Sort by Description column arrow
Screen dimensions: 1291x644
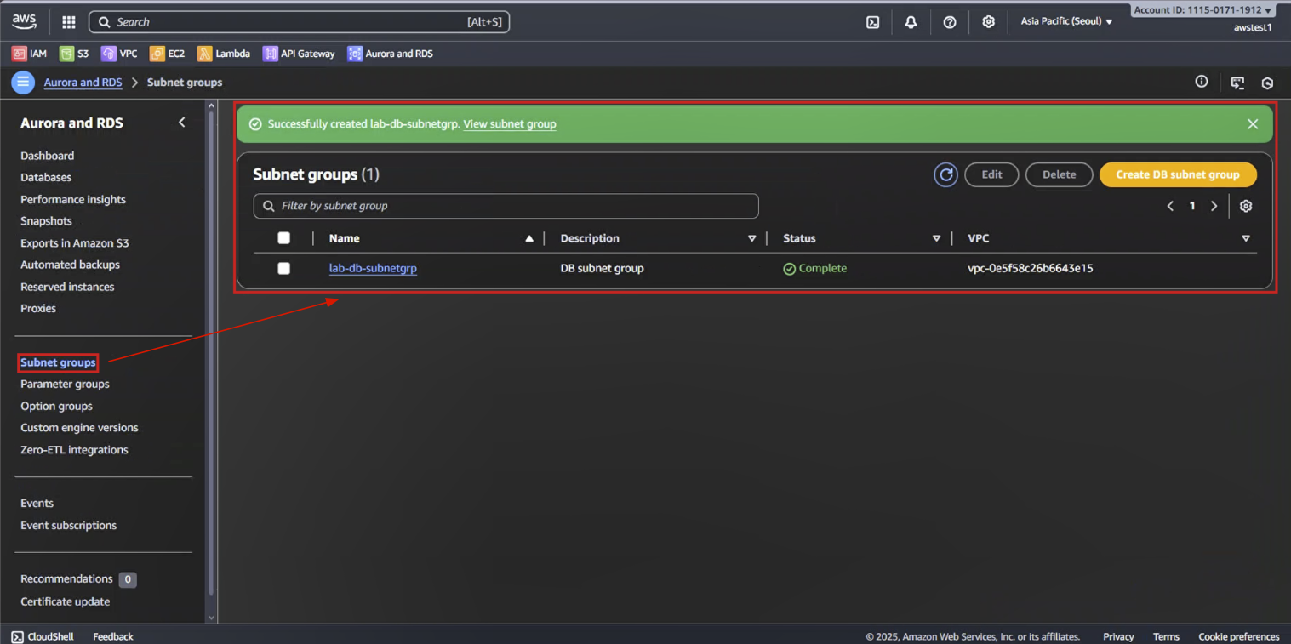pos(751,238)
